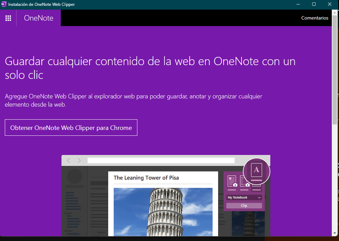Click 'The Leaning Tower of Pisa' heading
339x241 pixels.
coord(146,178)
